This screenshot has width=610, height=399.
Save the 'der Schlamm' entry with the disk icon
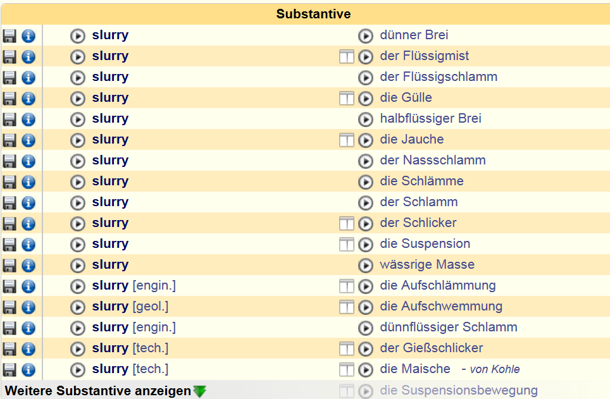click(x=9, y=203)
